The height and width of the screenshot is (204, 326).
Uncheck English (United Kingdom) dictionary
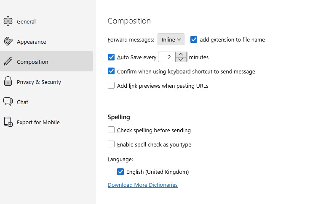120,172
